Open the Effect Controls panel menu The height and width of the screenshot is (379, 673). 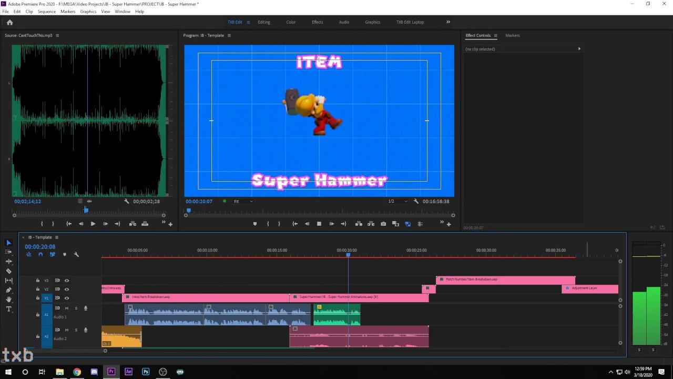(x=495, y=35)
